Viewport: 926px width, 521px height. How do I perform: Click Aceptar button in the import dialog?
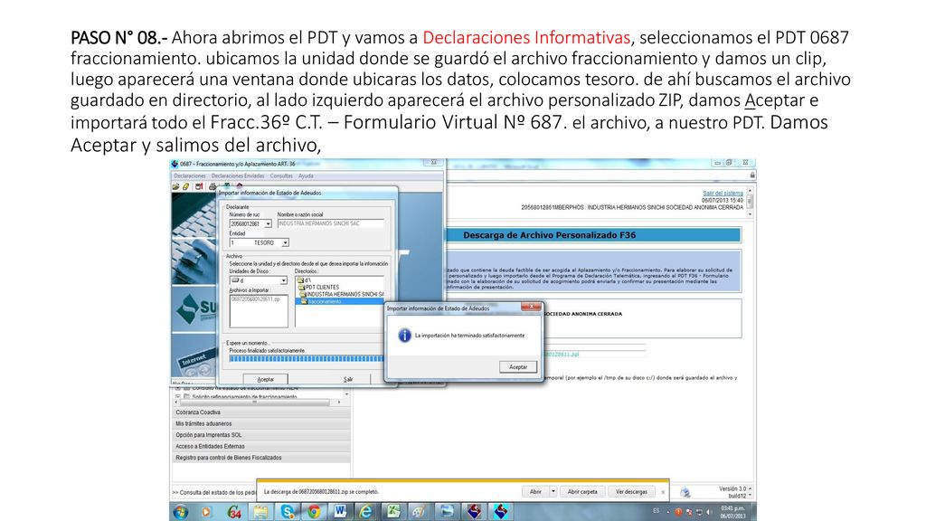click(265, 379)
